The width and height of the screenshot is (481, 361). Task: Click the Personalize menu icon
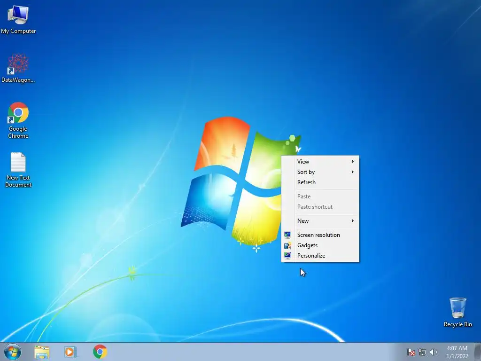(287, 255)
